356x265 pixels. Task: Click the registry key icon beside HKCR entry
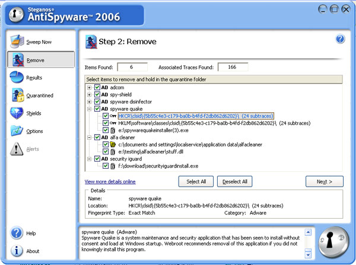(113, 116)
